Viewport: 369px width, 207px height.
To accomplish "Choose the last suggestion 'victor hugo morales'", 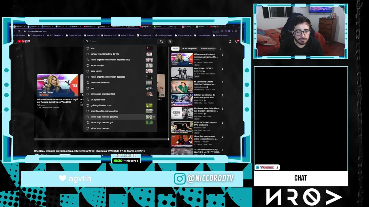I will pos(120,128).
